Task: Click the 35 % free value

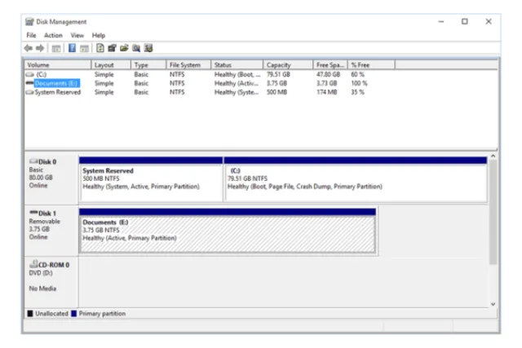Action: 357,92
